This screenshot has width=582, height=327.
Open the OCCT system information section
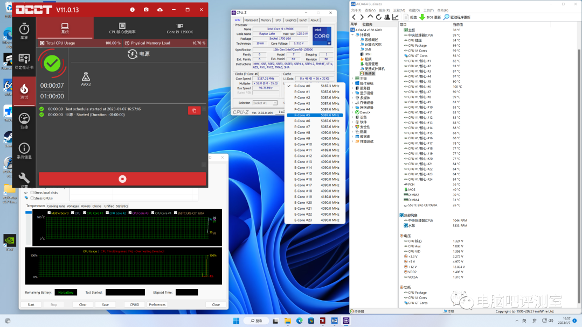tap(24, 151)
